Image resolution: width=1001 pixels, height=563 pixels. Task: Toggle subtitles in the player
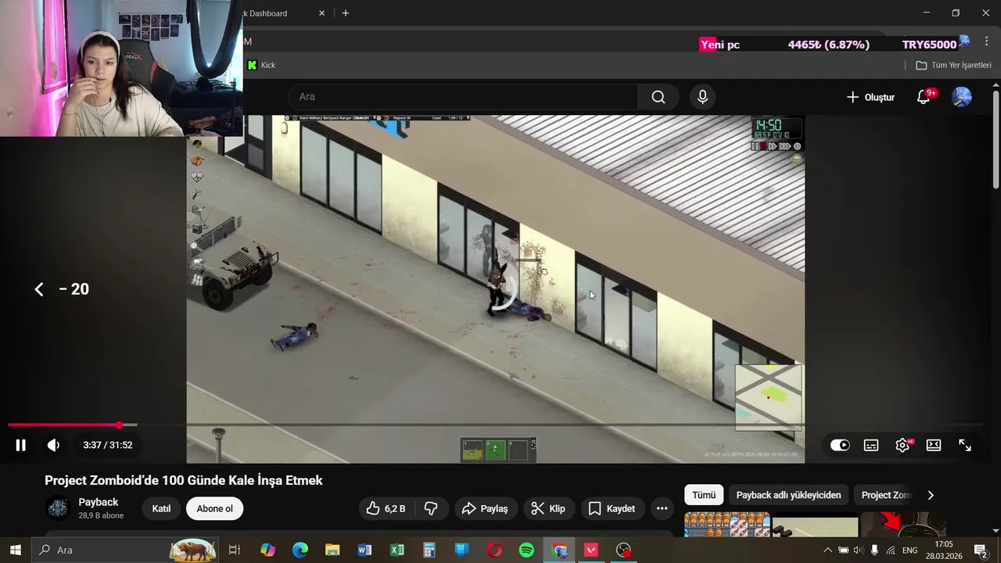click(x=871, y=445)
